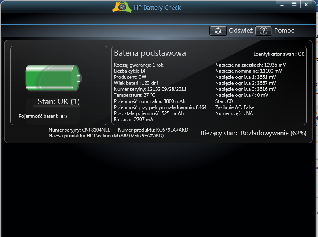Click the Rozładowywanie (62%) status text
The image size is (318, 237).
click(x=273, y=133)
